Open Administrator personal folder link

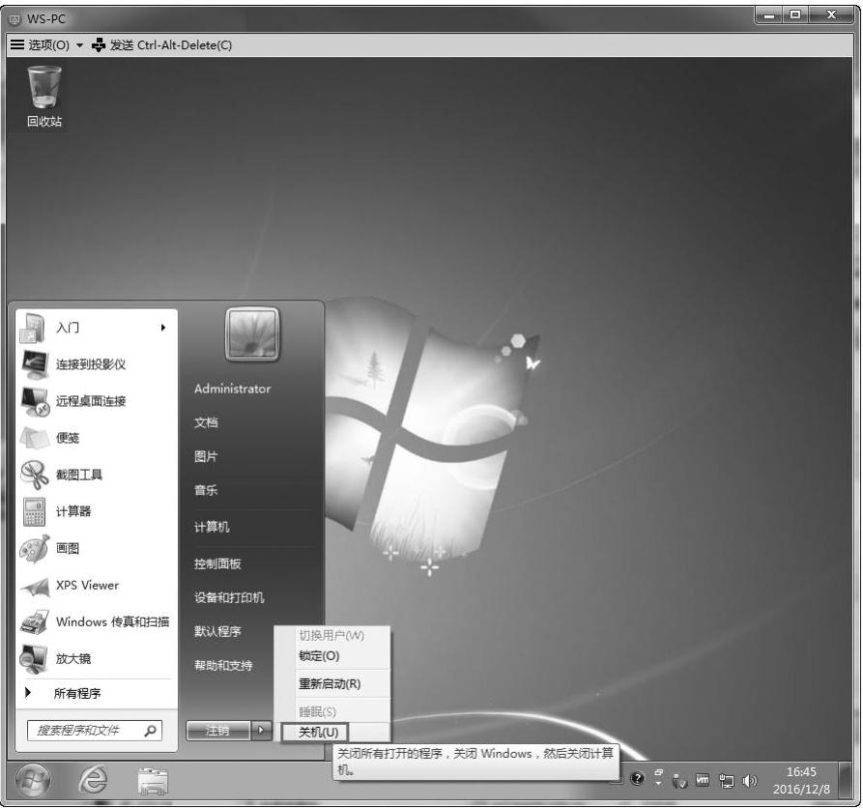click(232, 389)
